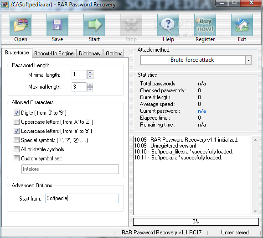Screen dimensions: 263x238
Task: Click the Elapsed time label
Action: [x=155, y=118]
